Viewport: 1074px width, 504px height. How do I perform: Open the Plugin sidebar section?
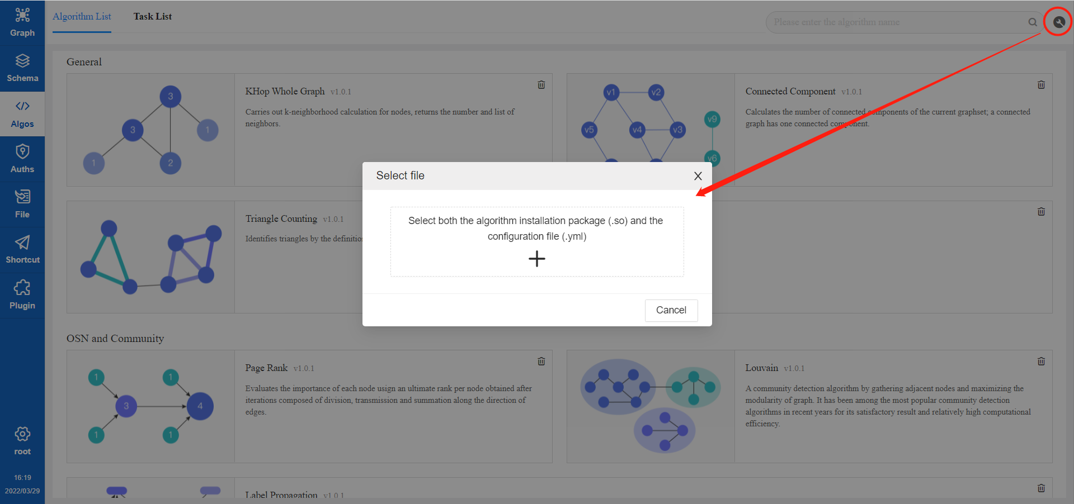pyautogui.click(x=22, y=296)
